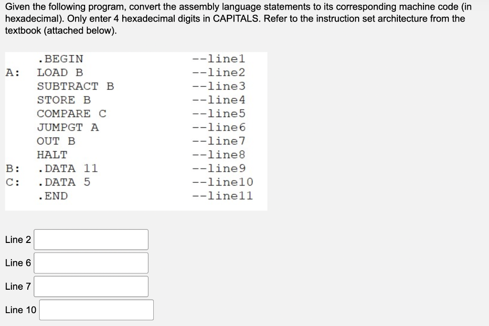Click the Line 2 answer input field
Image resolution: width=489 pixels, height=326 pixels.
(91, 239)
